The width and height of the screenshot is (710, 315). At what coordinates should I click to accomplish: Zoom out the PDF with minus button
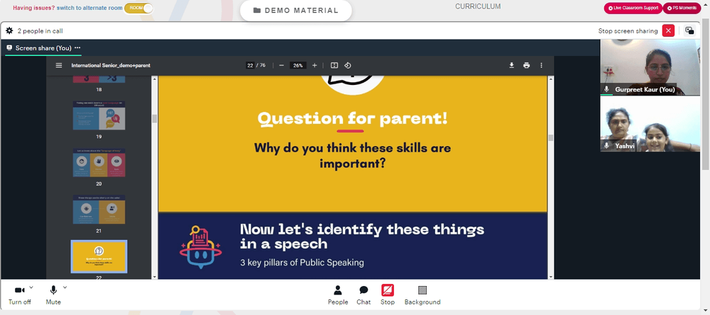pos(282,65)
